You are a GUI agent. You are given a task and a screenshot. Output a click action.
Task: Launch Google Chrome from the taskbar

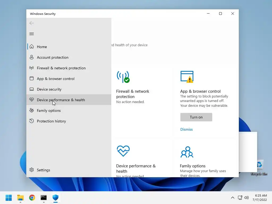[32, 198]
